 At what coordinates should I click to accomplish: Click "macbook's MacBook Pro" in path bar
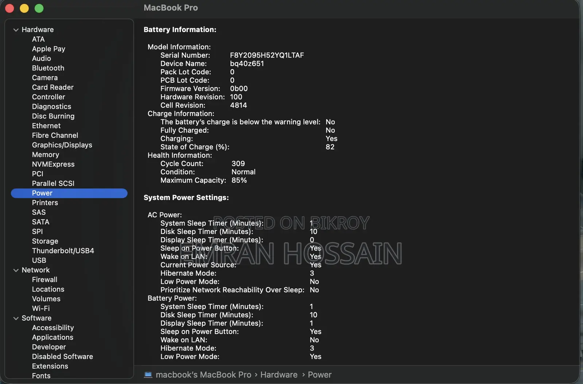[x=203, y=375]
